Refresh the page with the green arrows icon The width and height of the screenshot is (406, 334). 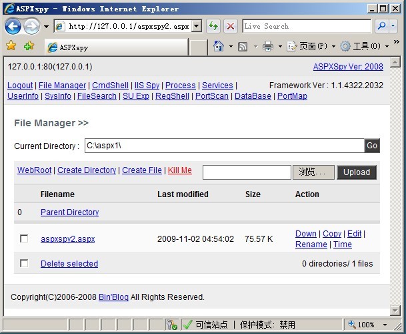[x=213, y=26]
